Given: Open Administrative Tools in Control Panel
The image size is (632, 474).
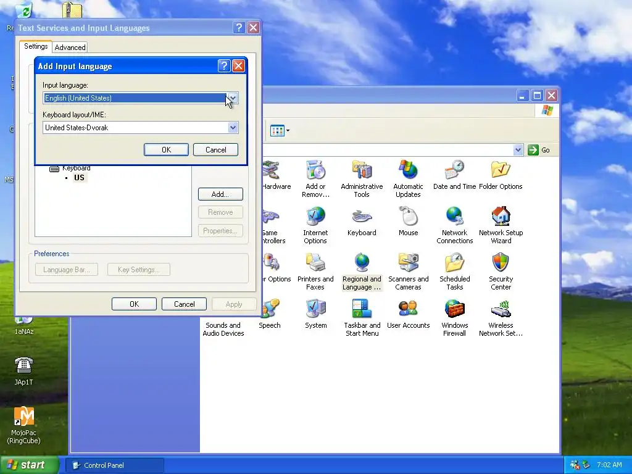Looking at the screenshot, I should (x=362, y=178).
